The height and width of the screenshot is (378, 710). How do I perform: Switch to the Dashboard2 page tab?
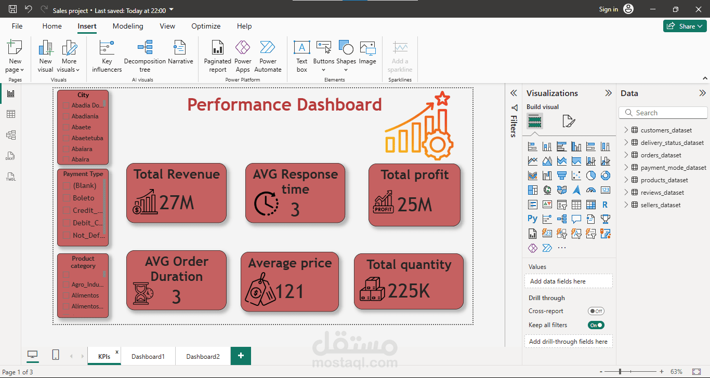coord(203,356)
